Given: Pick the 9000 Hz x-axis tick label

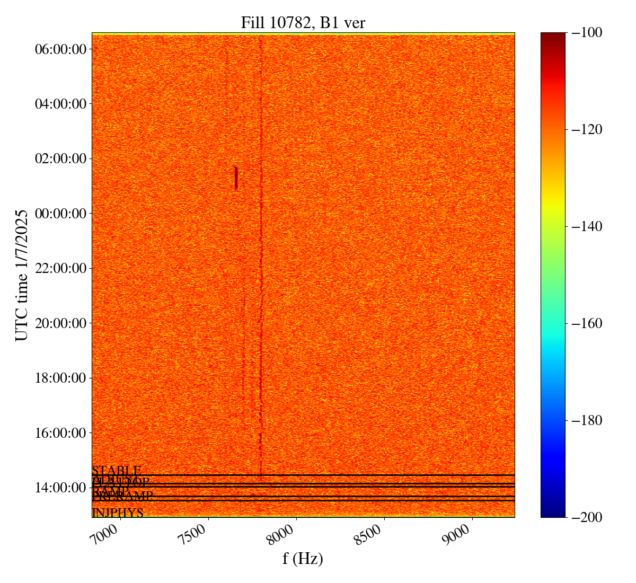Looking at the screenshot, I should click(x=458, y=534).
